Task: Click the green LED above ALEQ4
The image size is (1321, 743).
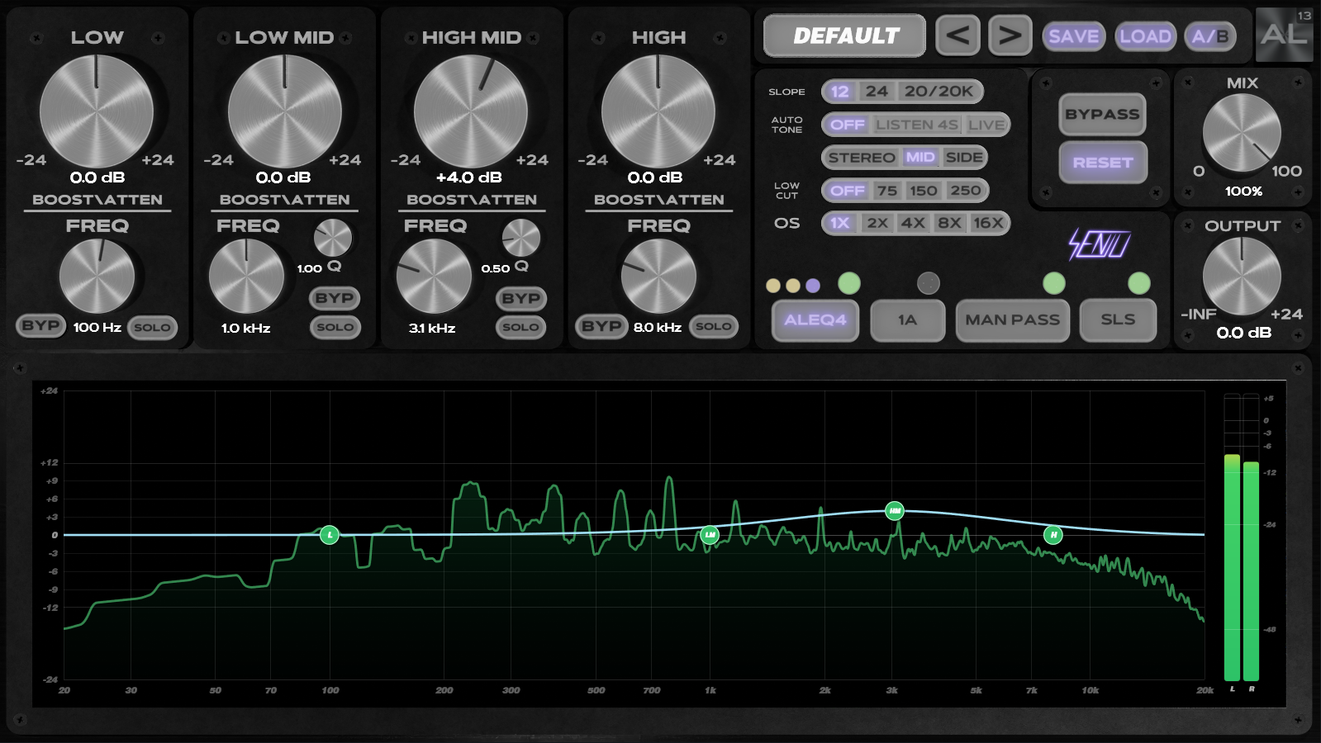Action: [849, 283]
